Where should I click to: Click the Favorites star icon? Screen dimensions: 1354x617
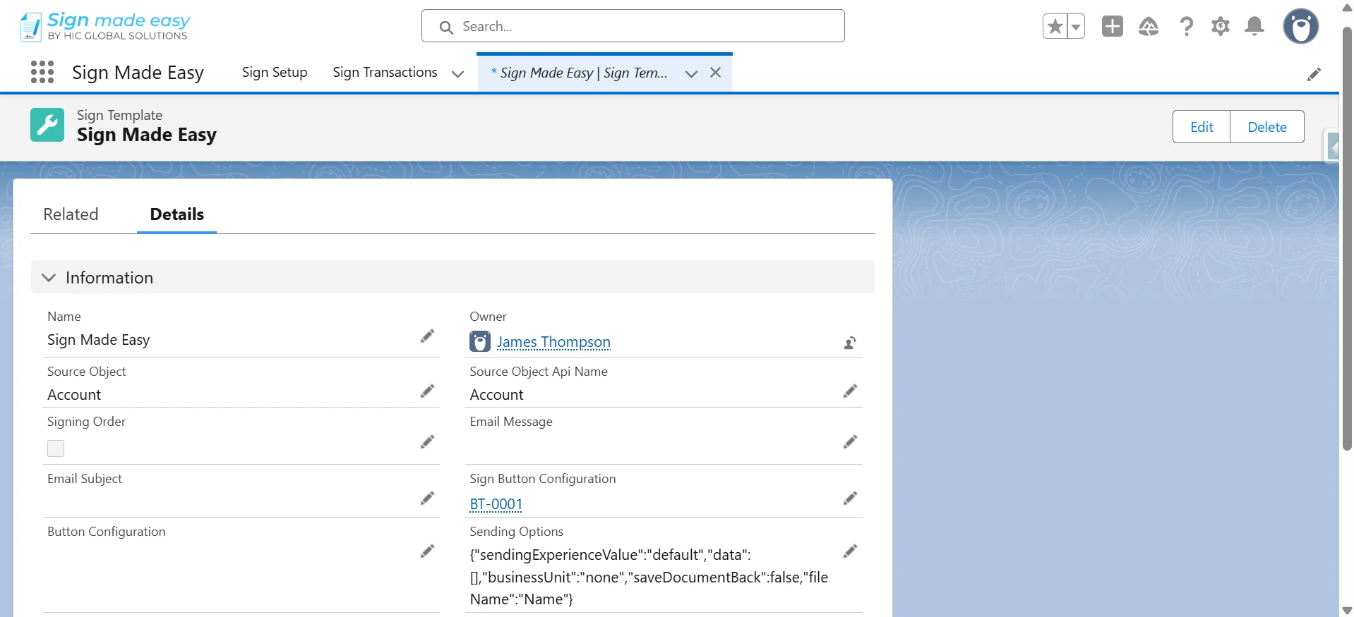(1055, 27)
